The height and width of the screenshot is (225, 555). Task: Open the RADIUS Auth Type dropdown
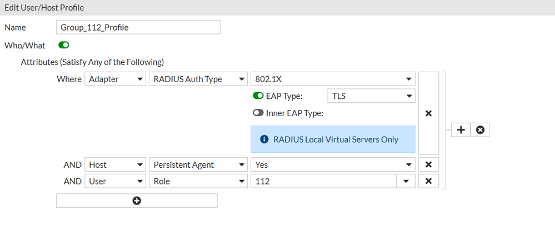pos(197,79)
